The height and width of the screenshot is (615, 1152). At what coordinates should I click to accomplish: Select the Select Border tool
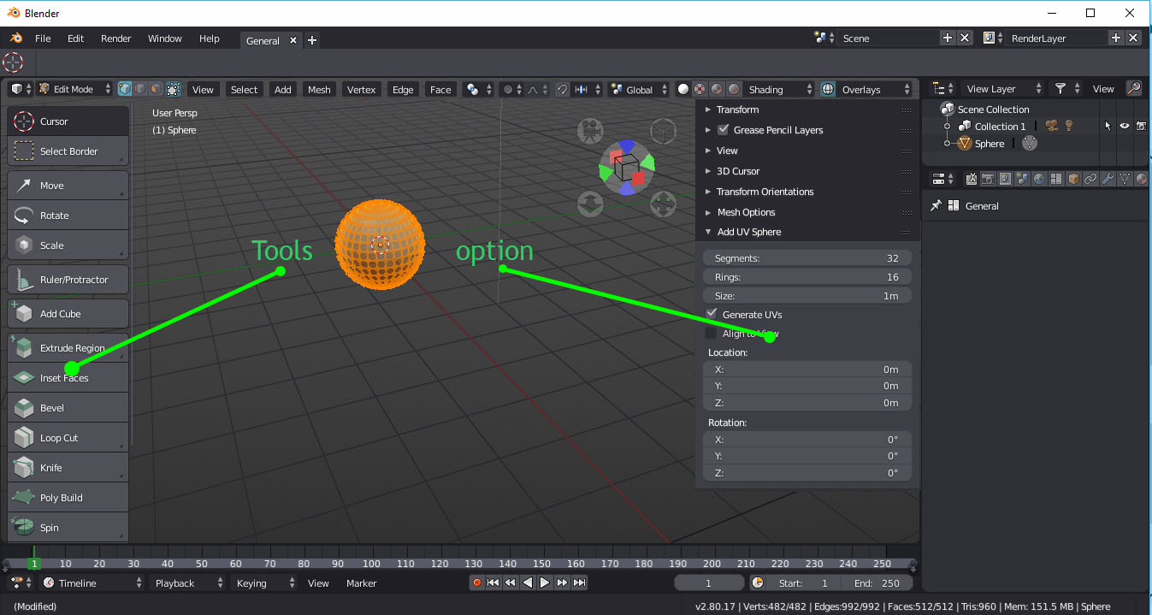point(68,151)
